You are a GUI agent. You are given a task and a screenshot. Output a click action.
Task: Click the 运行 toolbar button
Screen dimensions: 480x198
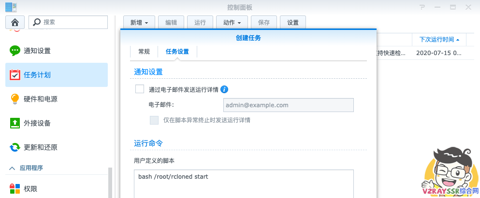200,22
